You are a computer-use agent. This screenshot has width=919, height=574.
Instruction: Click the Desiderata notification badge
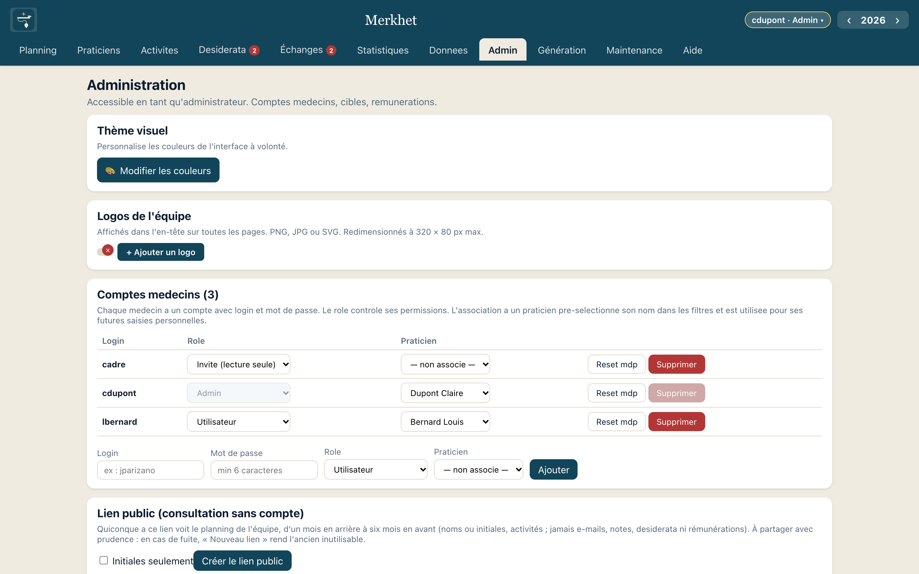click(254, 50)
